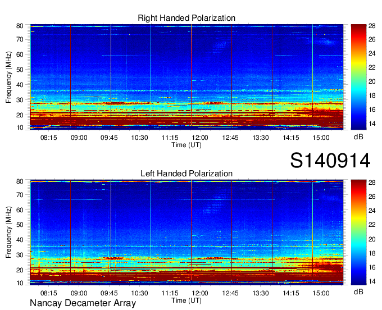This screenshot has height=310, width=382.
Task: Click the 70 MHz tick of the Left Handed plot
Action: click(x=20, y=195)
